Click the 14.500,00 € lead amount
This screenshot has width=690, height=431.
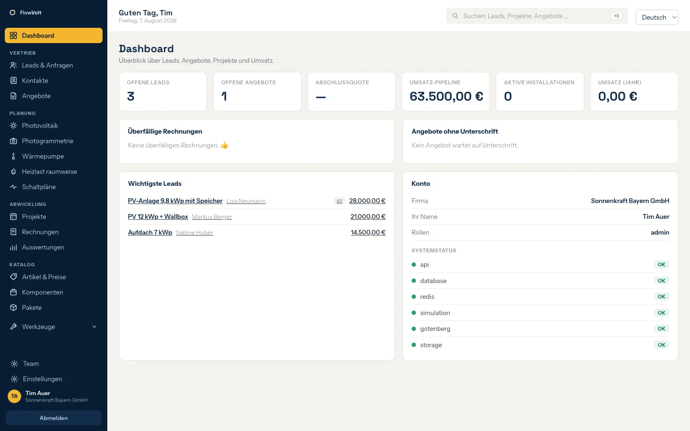(368, 233)
